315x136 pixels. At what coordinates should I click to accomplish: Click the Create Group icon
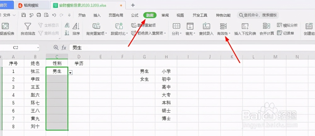[309, 26]
